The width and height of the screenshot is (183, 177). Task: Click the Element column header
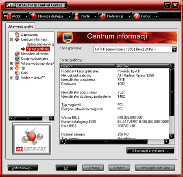tap(88, 66)
